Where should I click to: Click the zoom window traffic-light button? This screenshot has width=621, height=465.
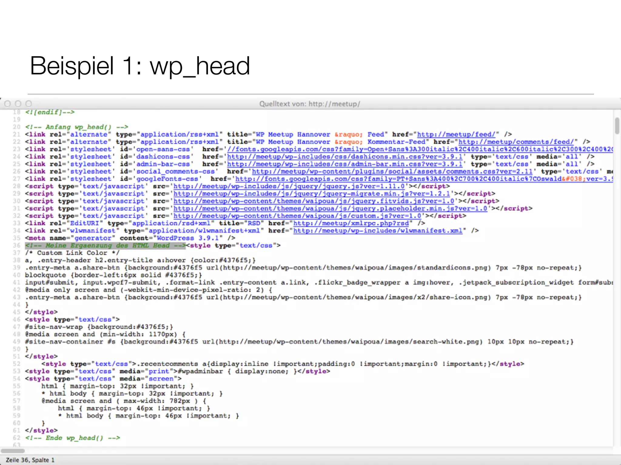(x=29, y=104)
